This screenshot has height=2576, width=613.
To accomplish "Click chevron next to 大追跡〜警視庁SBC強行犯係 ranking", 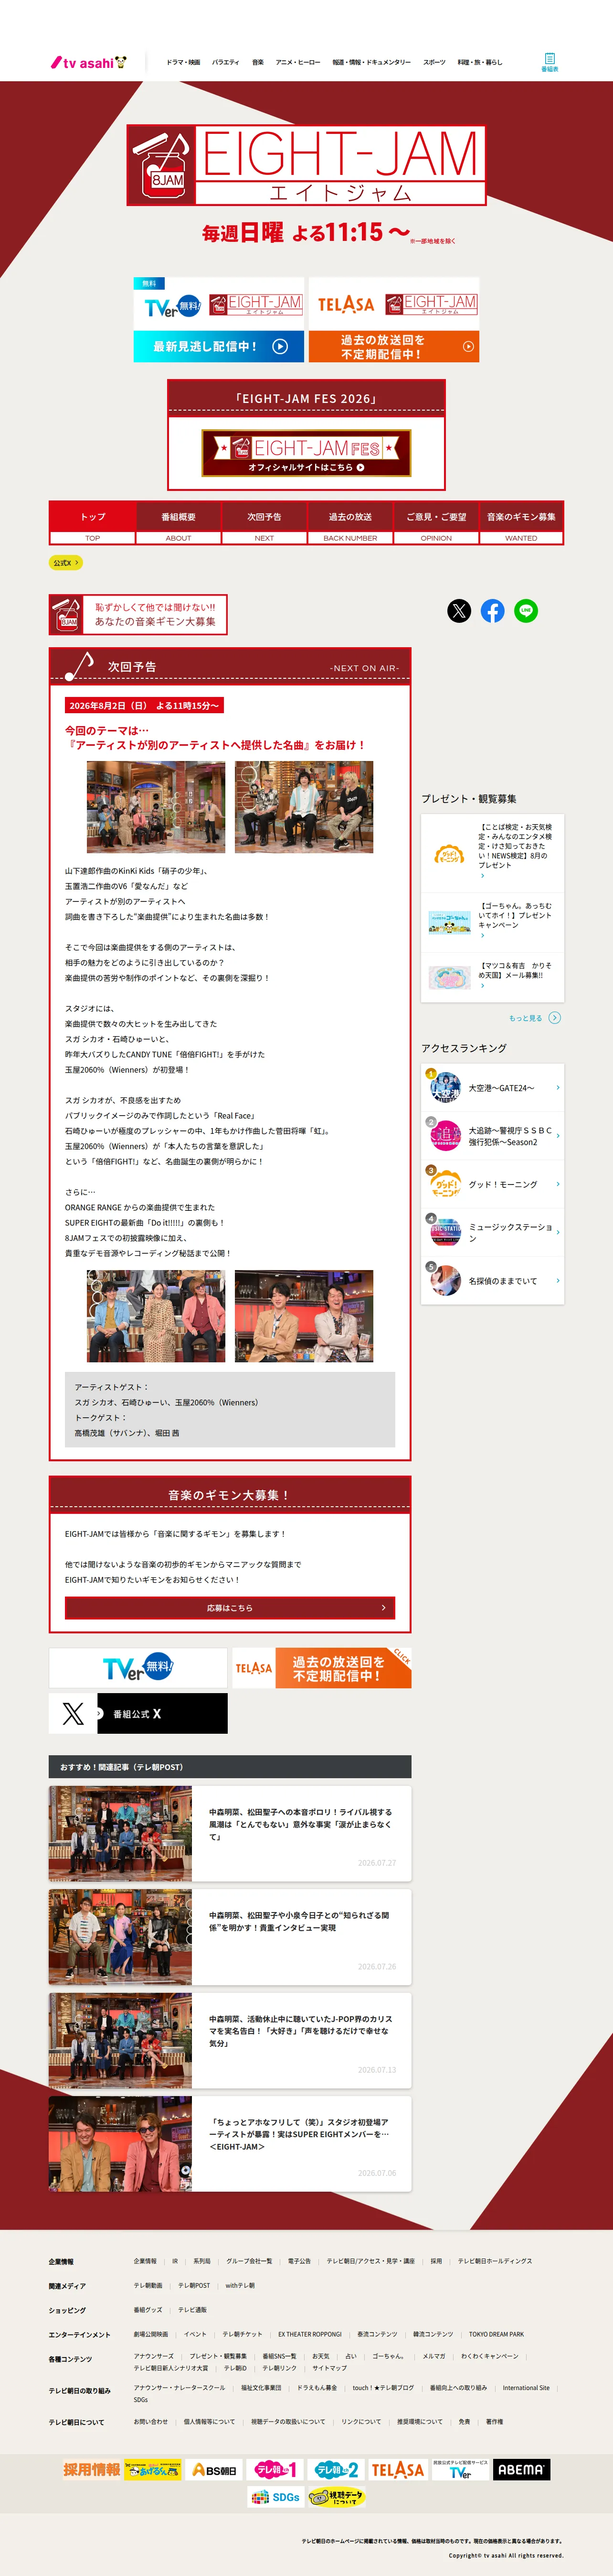I will click(x=557, y=1136).
